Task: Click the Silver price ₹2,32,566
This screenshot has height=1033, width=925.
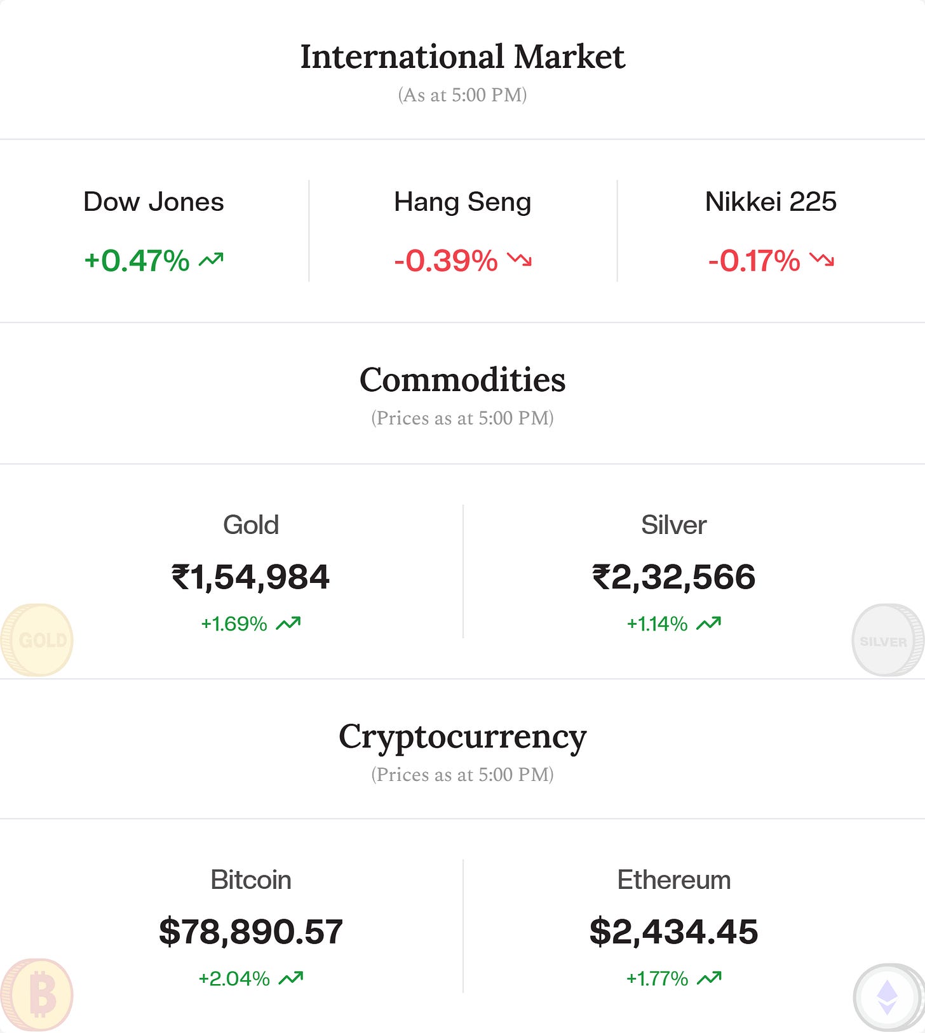Action: click(x=673, y=577)
